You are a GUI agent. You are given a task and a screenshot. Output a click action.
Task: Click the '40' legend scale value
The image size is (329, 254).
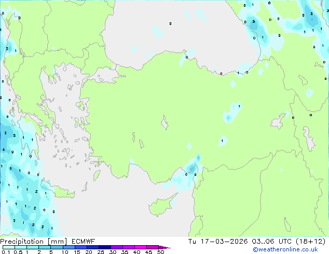tap(136, 252)
